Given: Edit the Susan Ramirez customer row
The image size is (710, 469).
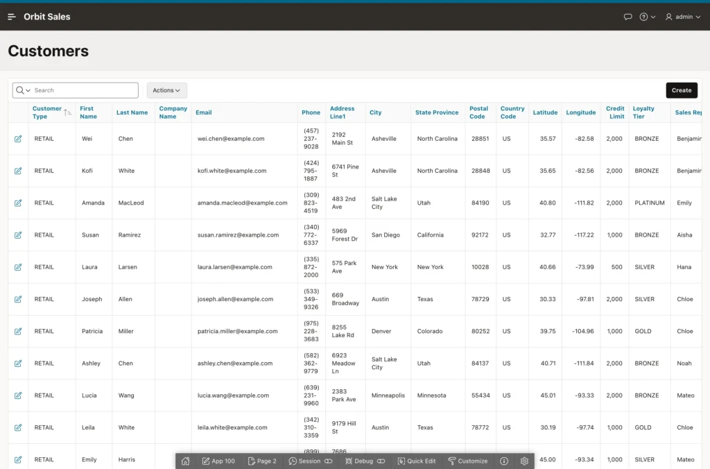Looking at the screenshot, I should tap(18, 235).
